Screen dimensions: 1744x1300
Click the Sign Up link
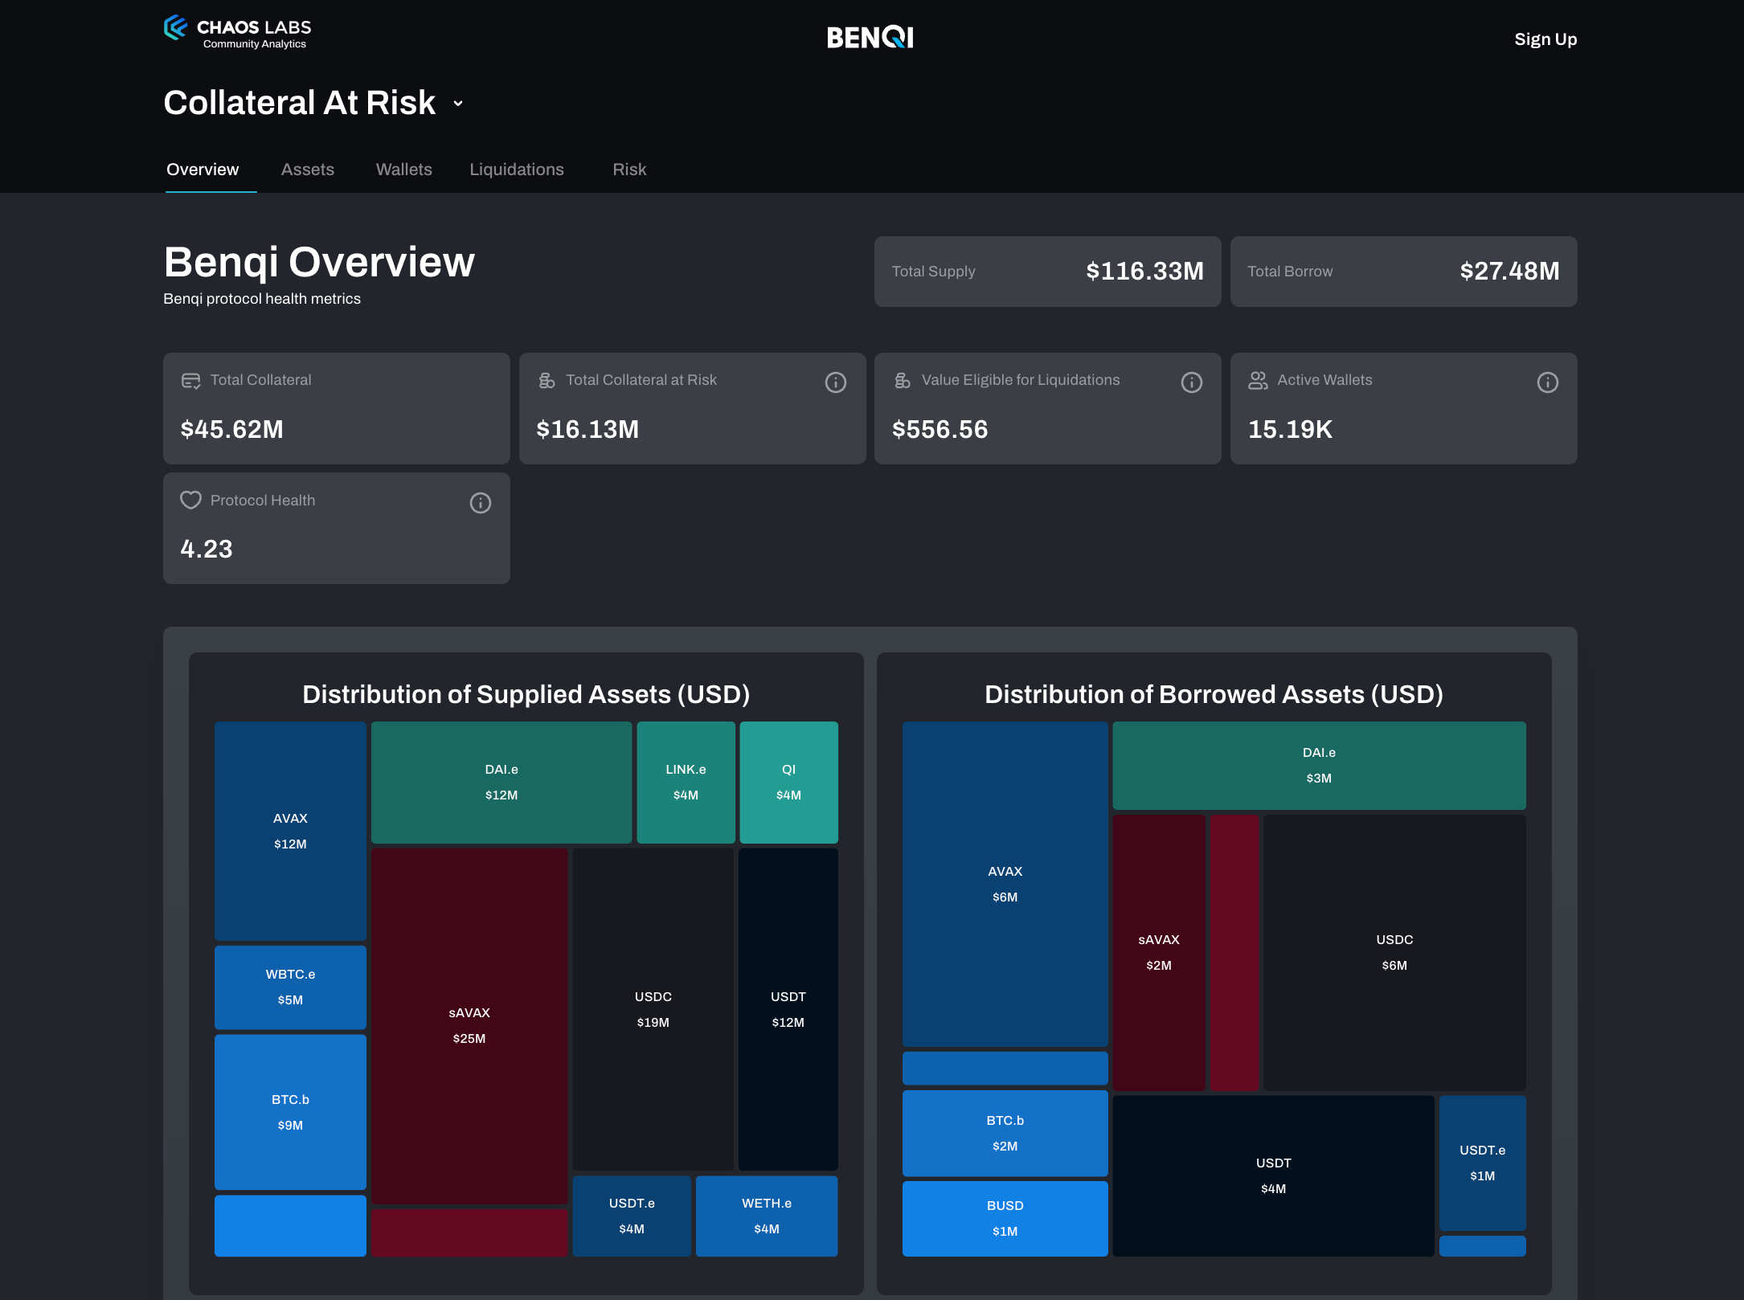[x=1545, y=39]
